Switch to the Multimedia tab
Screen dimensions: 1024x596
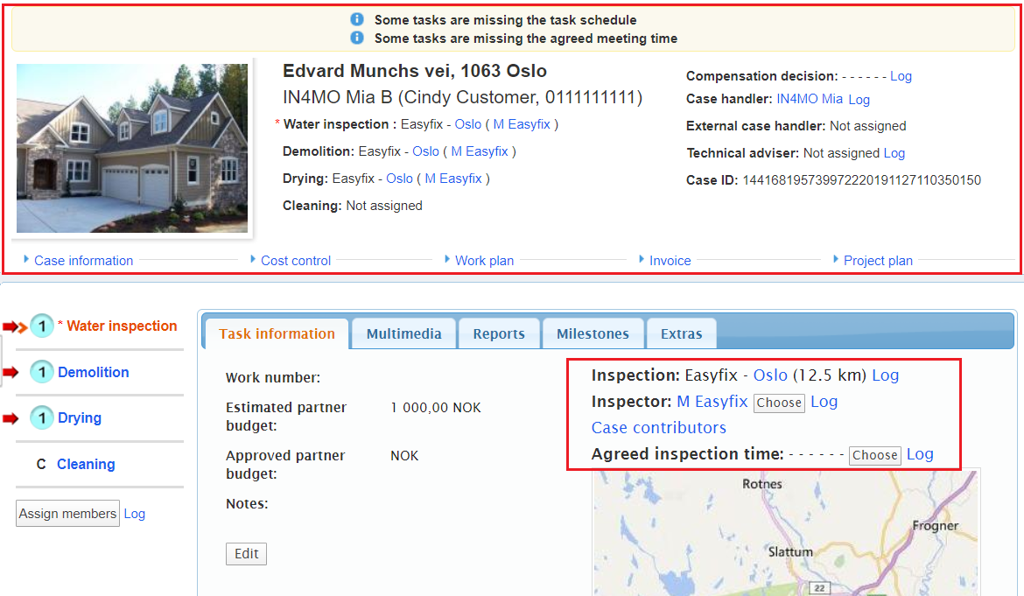403,333
